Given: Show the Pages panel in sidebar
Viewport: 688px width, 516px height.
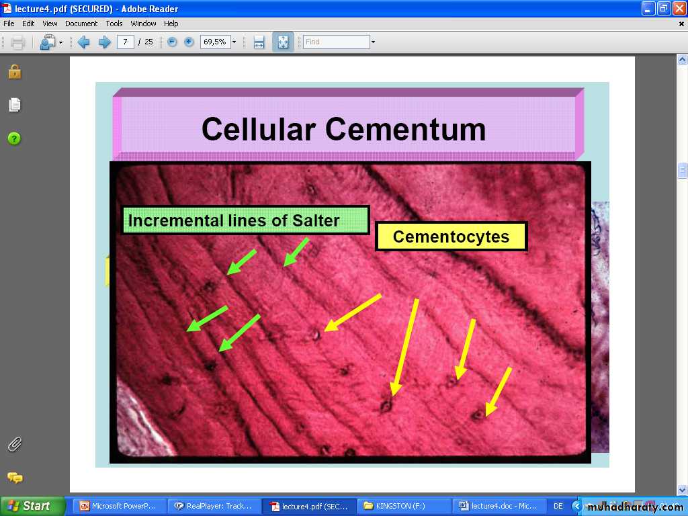Looking at the screenshot, I should (14, 105).
